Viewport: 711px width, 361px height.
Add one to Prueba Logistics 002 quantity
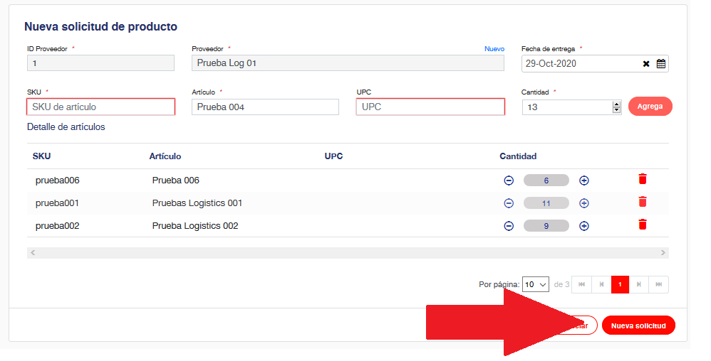click(x=584, y=226)
